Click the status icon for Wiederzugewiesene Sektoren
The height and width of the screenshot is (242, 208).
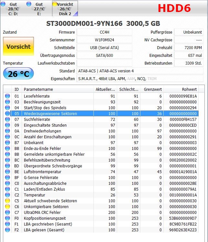pyautogui.click(x=7, y=113)
